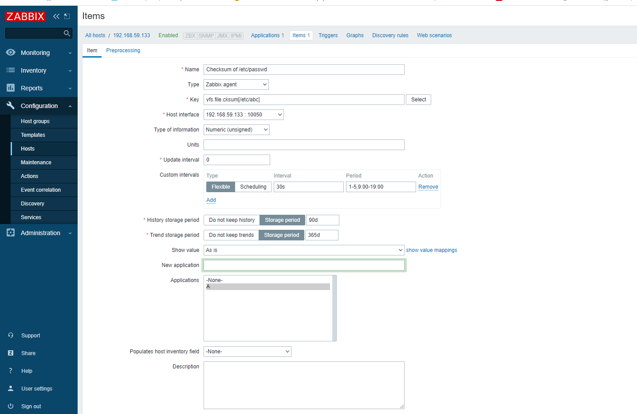The height and width of the screenshot is (414, 637).
Task: Click the Zabbix logo
Action: pos(25,16)
